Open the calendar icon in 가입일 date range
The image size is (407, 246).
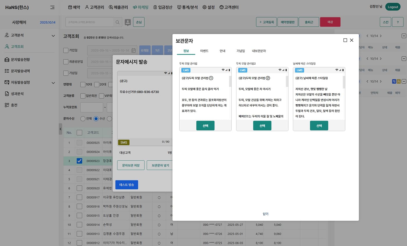point(134,50)
